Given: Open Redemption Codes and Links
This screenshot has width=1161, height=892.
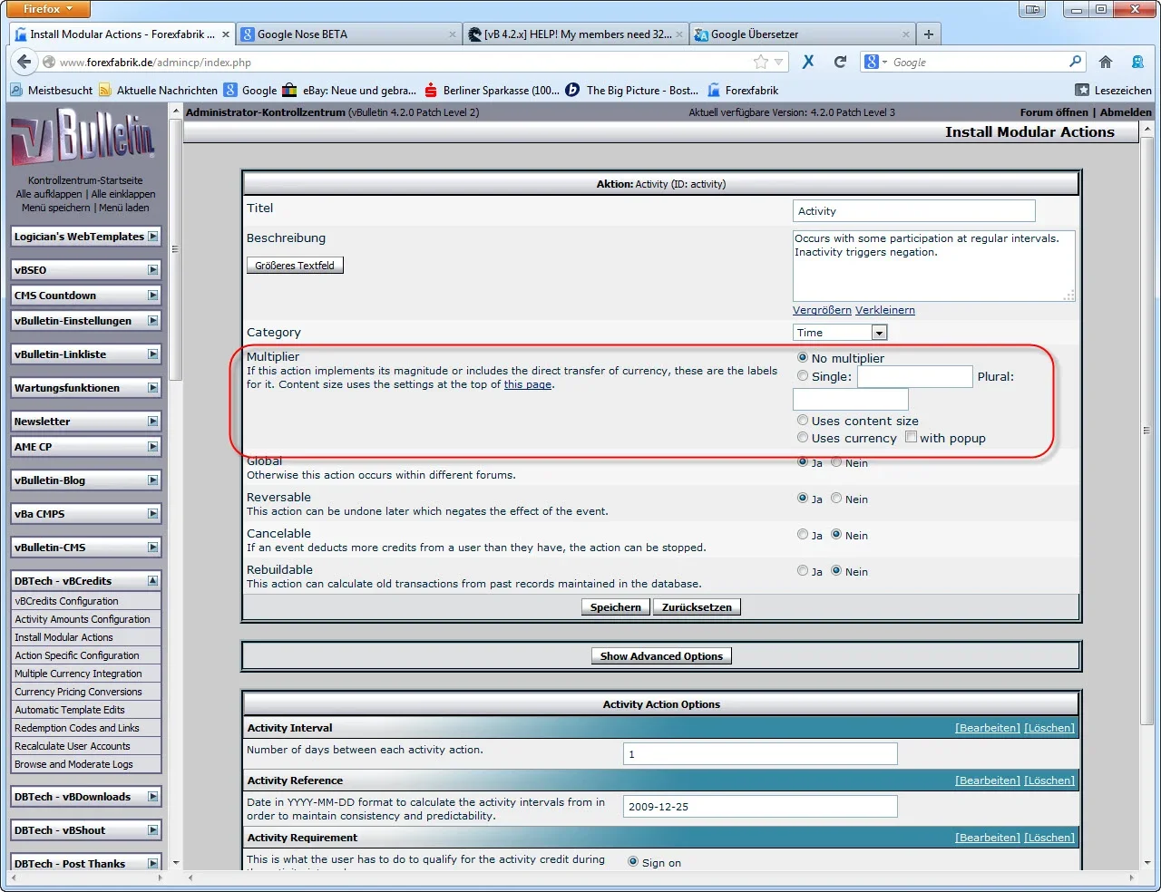Looking at the screenshot, I should [x=77, y=728].
